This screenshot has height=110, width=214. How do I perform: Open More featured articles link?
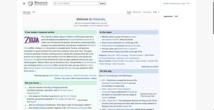pos(81,78)
